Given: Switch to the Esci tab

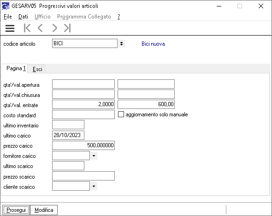Looking at the screenshot, I should point(37,69).
